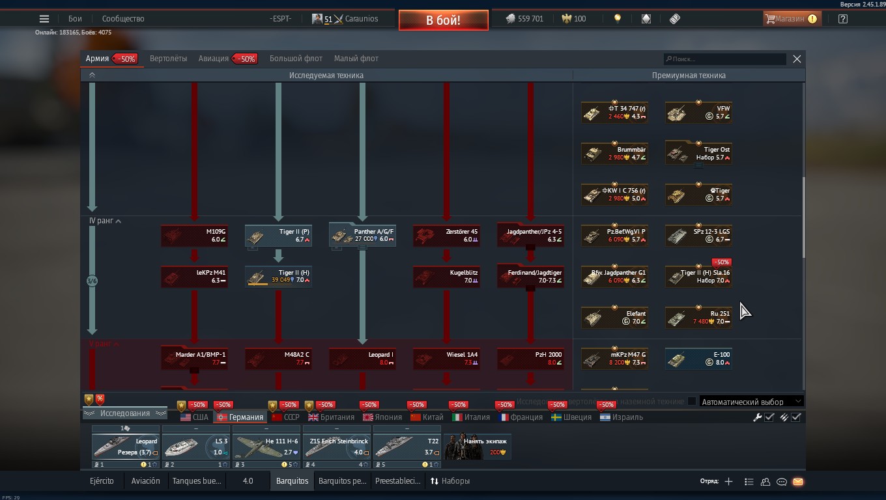This screenshot has height=500, width=886.
Task: Select the Kugelblitz vehicle card
Action: pos(446,276)
